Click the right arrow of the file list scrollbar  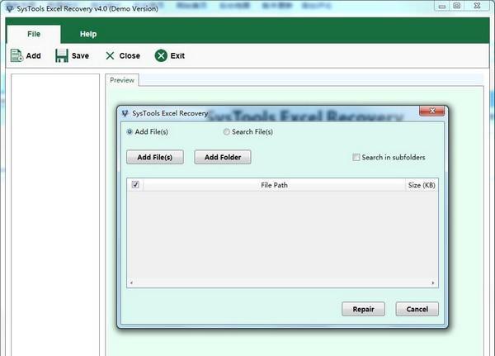click(433, 283)
